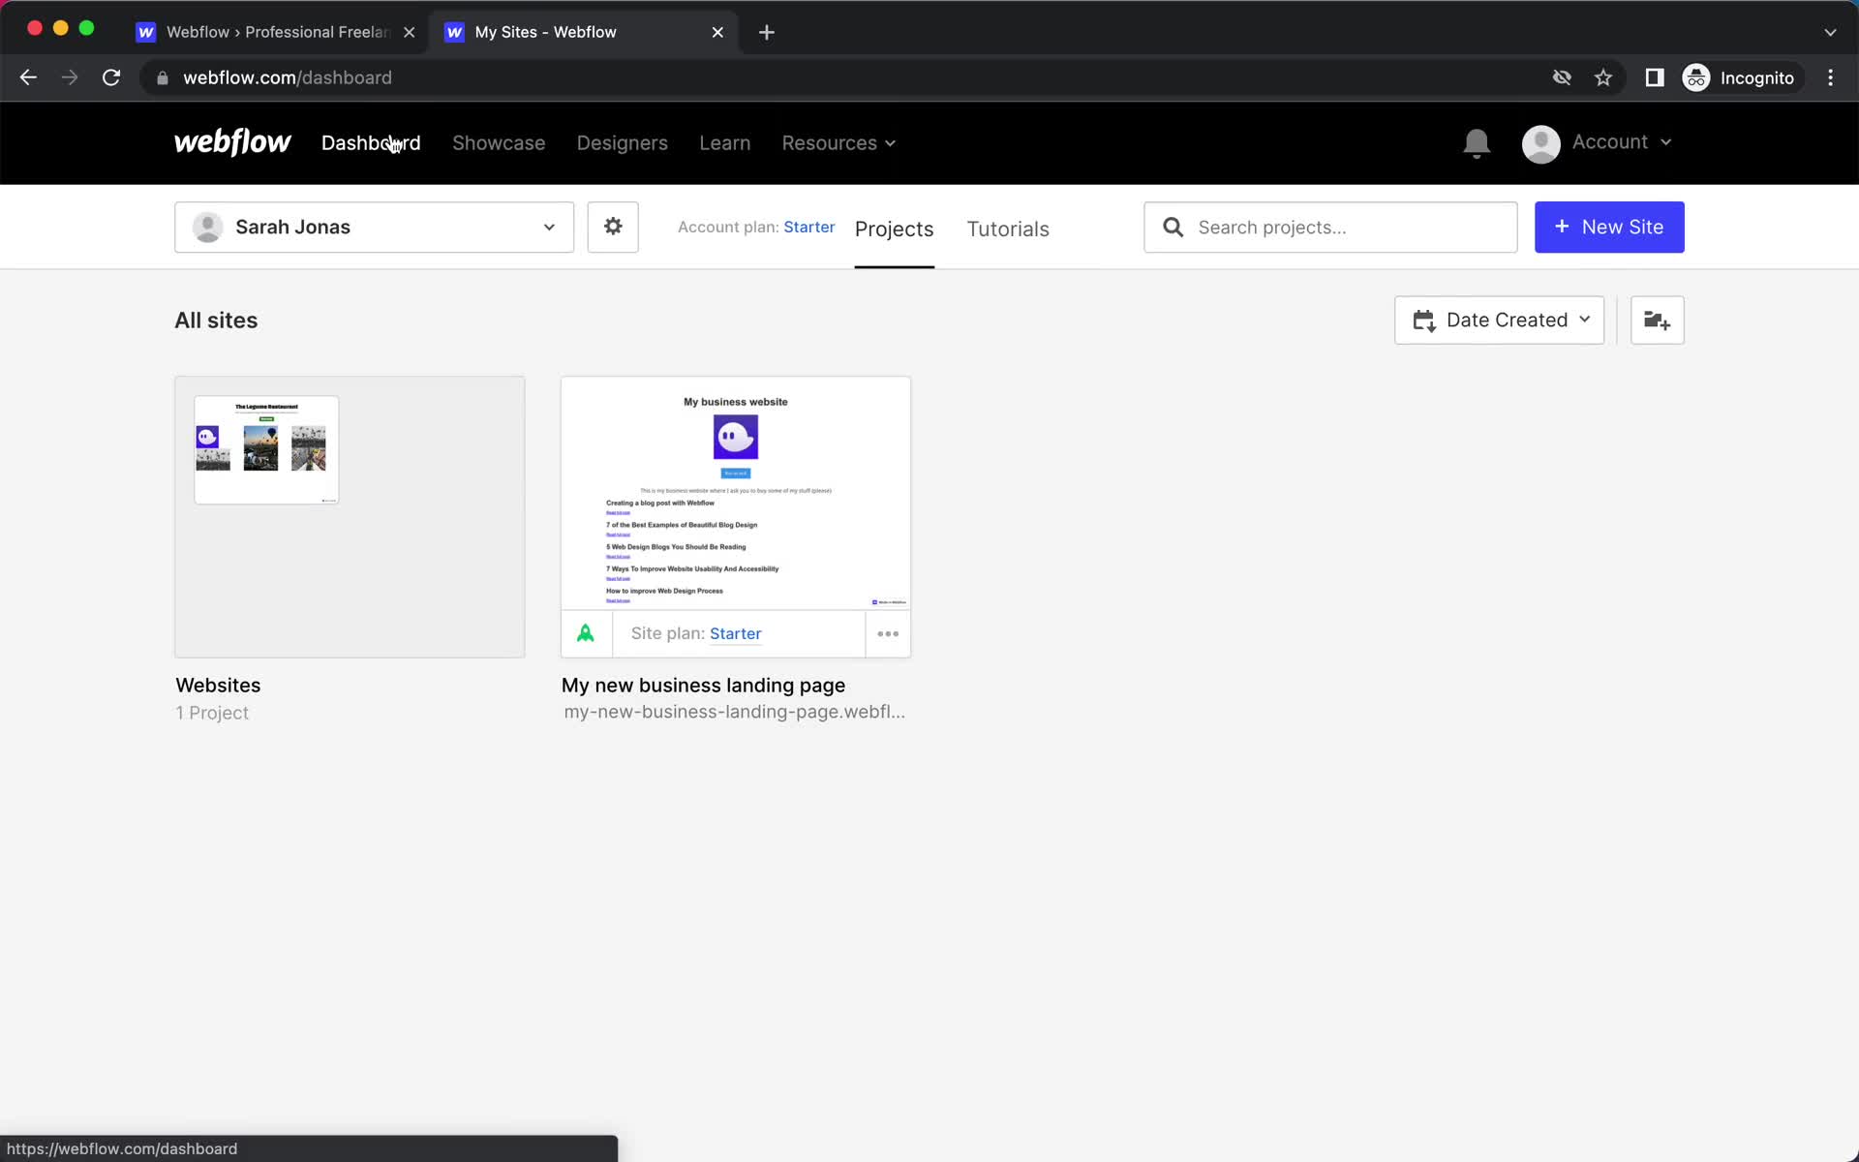Click the account avatar icon

[1541, 142]
